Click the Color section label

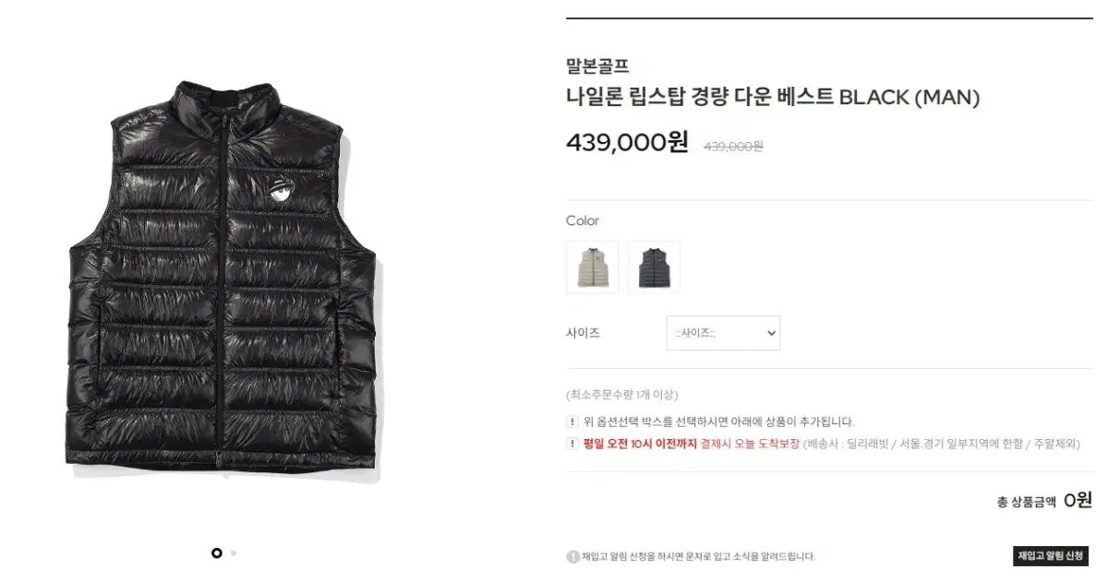click(583, 220)
